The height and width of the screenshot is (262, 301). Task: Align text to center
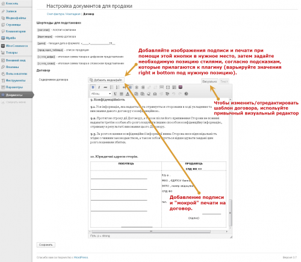click(137, 87)
